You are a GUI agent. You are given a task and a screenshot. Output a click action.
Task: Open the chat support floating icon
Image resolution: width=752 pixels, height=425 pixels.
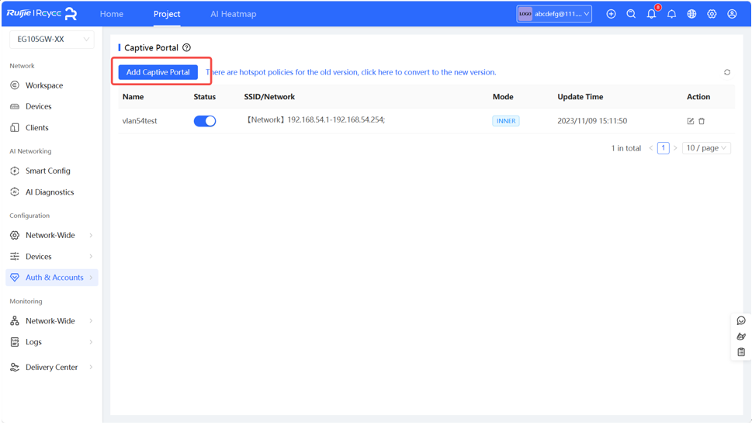[x=741, y=320]
